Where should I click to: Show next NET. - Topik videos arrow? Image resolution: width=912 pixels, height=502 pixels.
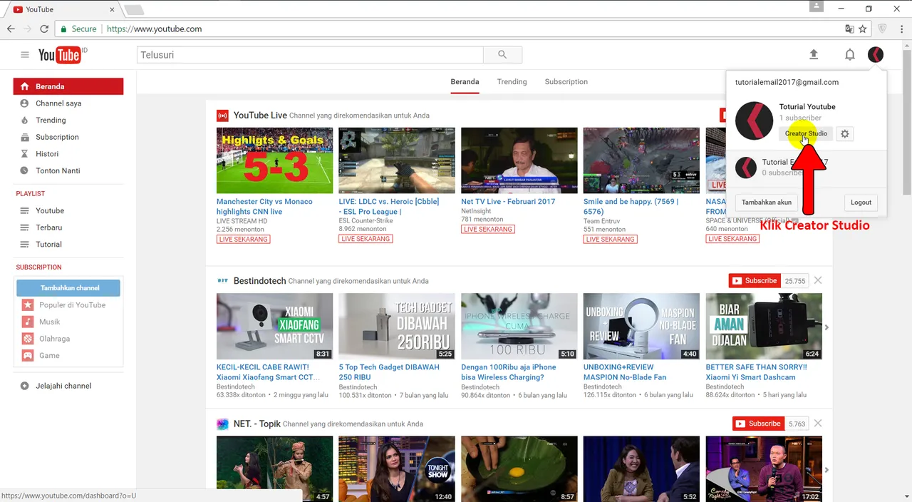pyautogui.click(x=827, y=470)
